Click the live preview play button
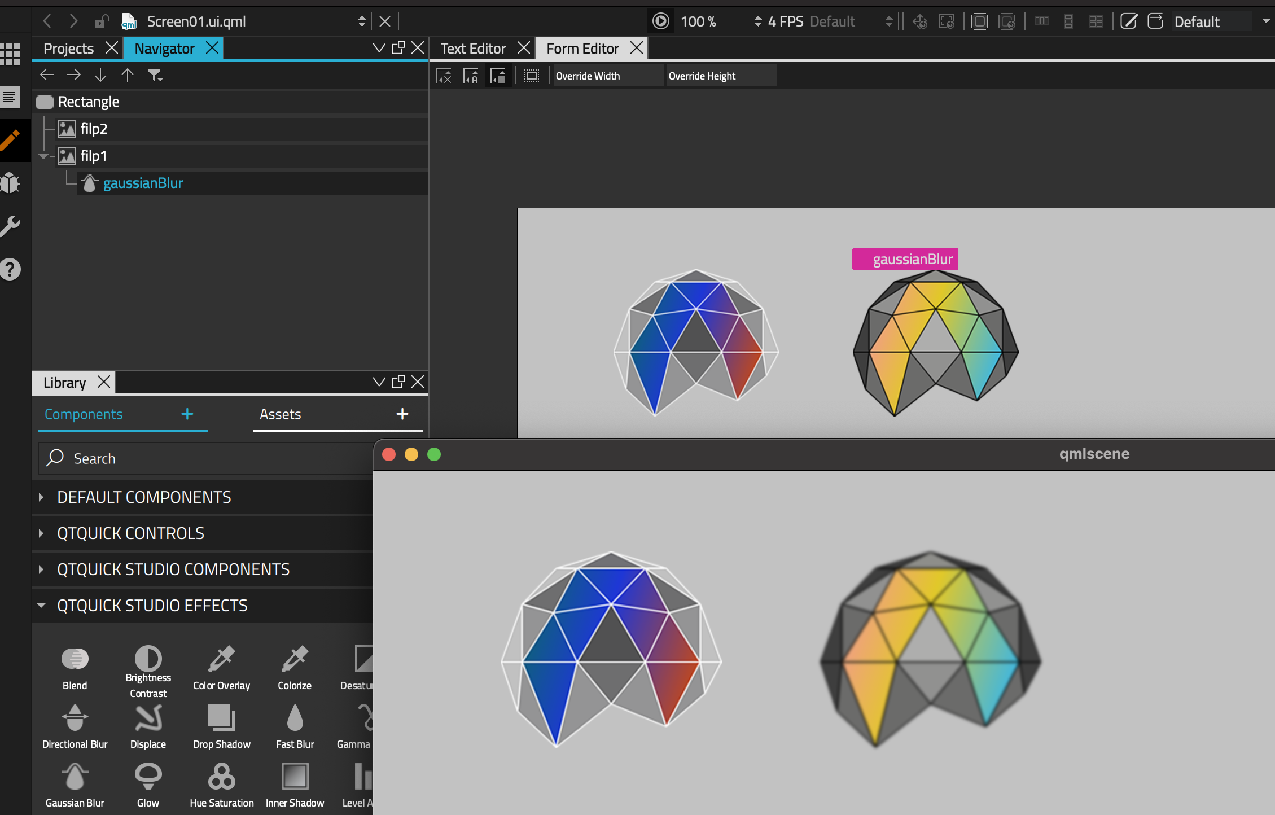1275x815 pixels. click(660, 21)
